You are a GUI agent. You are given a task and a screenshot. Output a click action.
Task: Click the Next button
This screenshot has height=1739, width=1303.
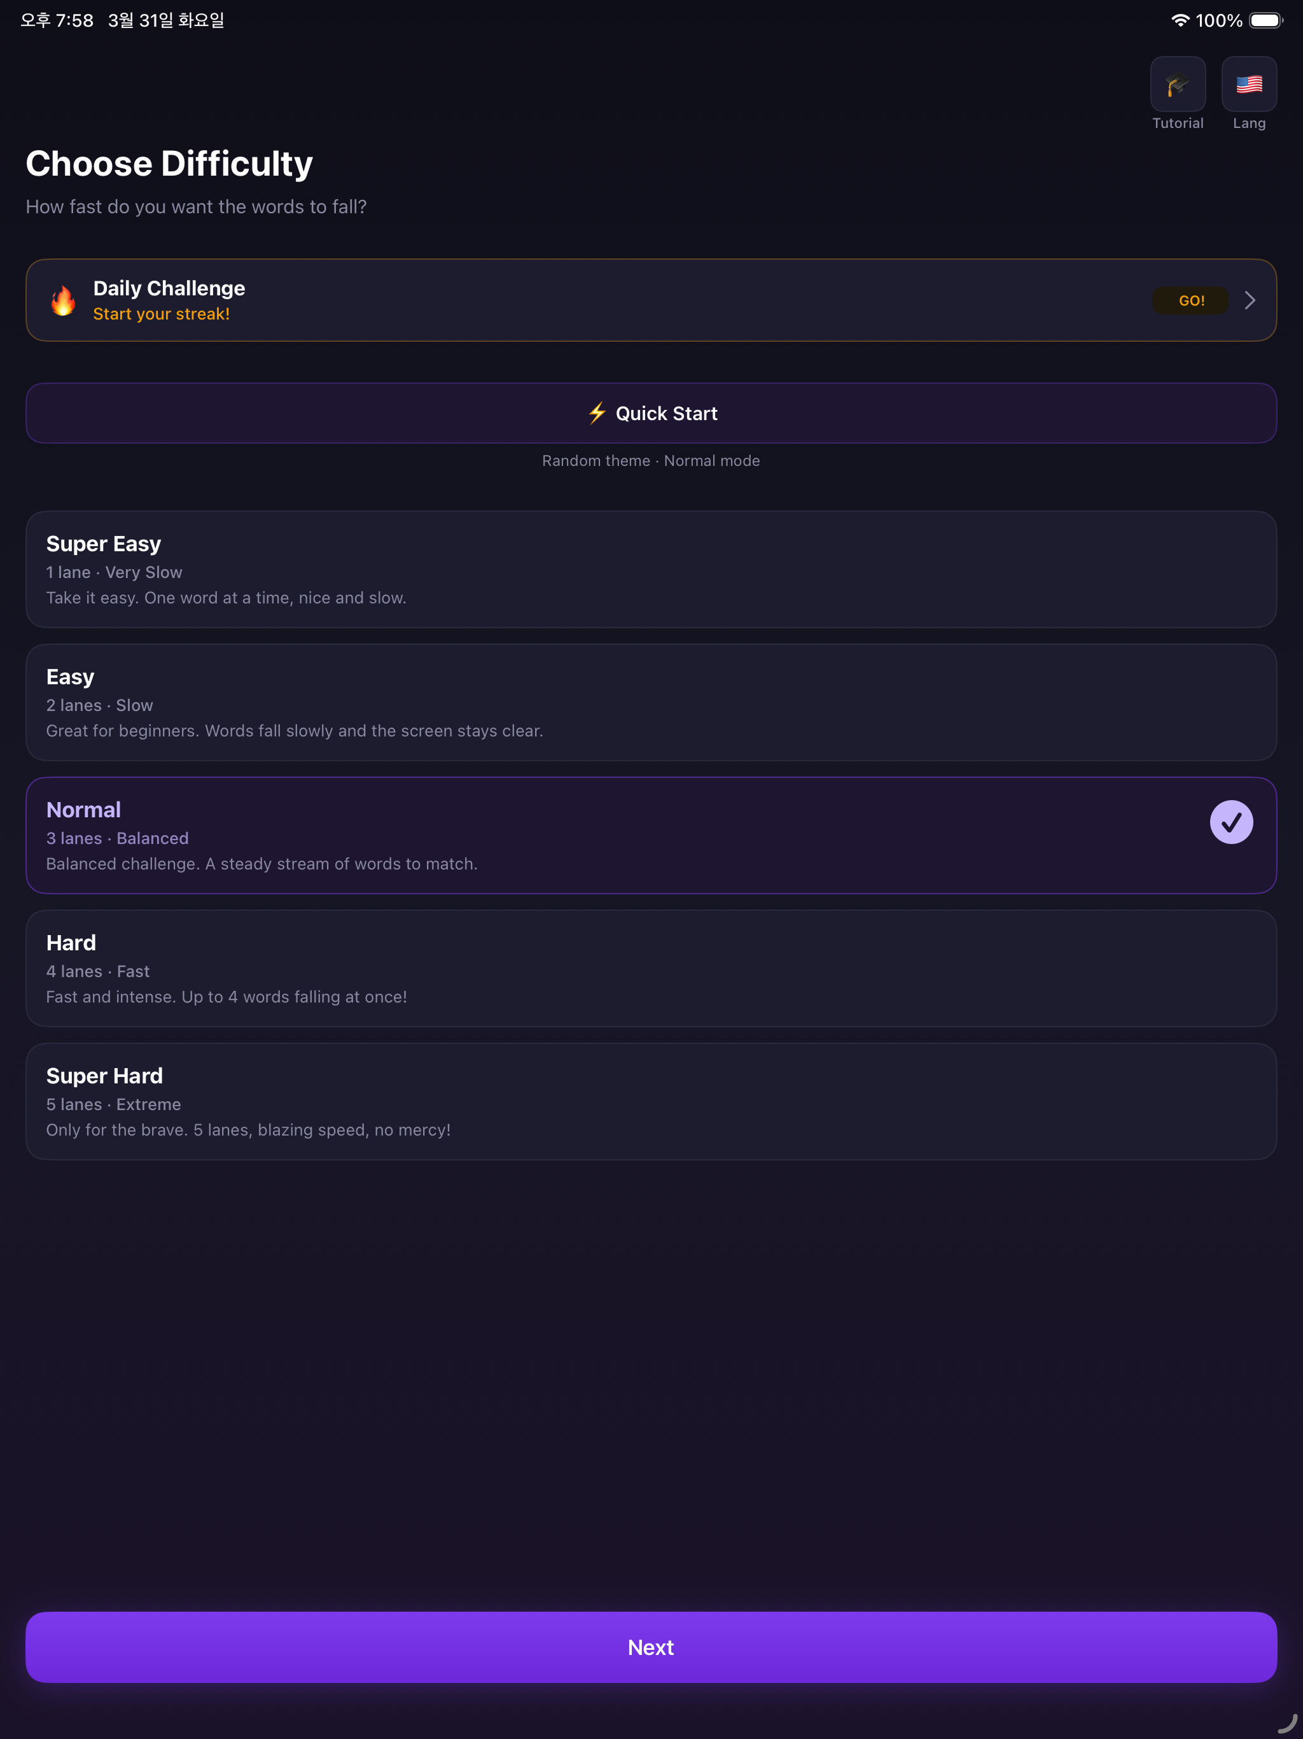point(651,1647)
